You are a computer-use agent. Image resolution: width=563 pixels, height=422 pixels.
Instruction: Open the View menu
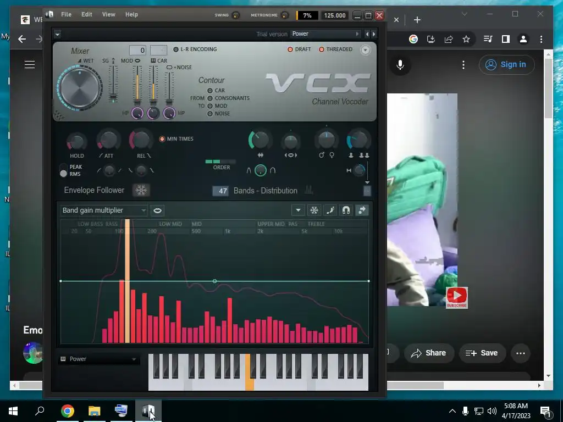click(108, 14)
